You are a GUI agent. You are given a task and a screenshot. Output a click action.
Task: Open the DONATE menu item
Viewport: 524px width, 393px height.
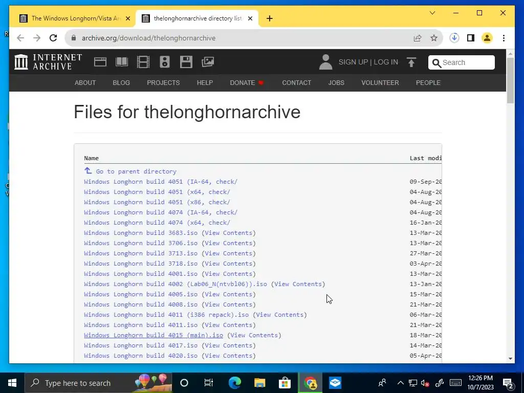pyautogui.click(x=247, y=82)
